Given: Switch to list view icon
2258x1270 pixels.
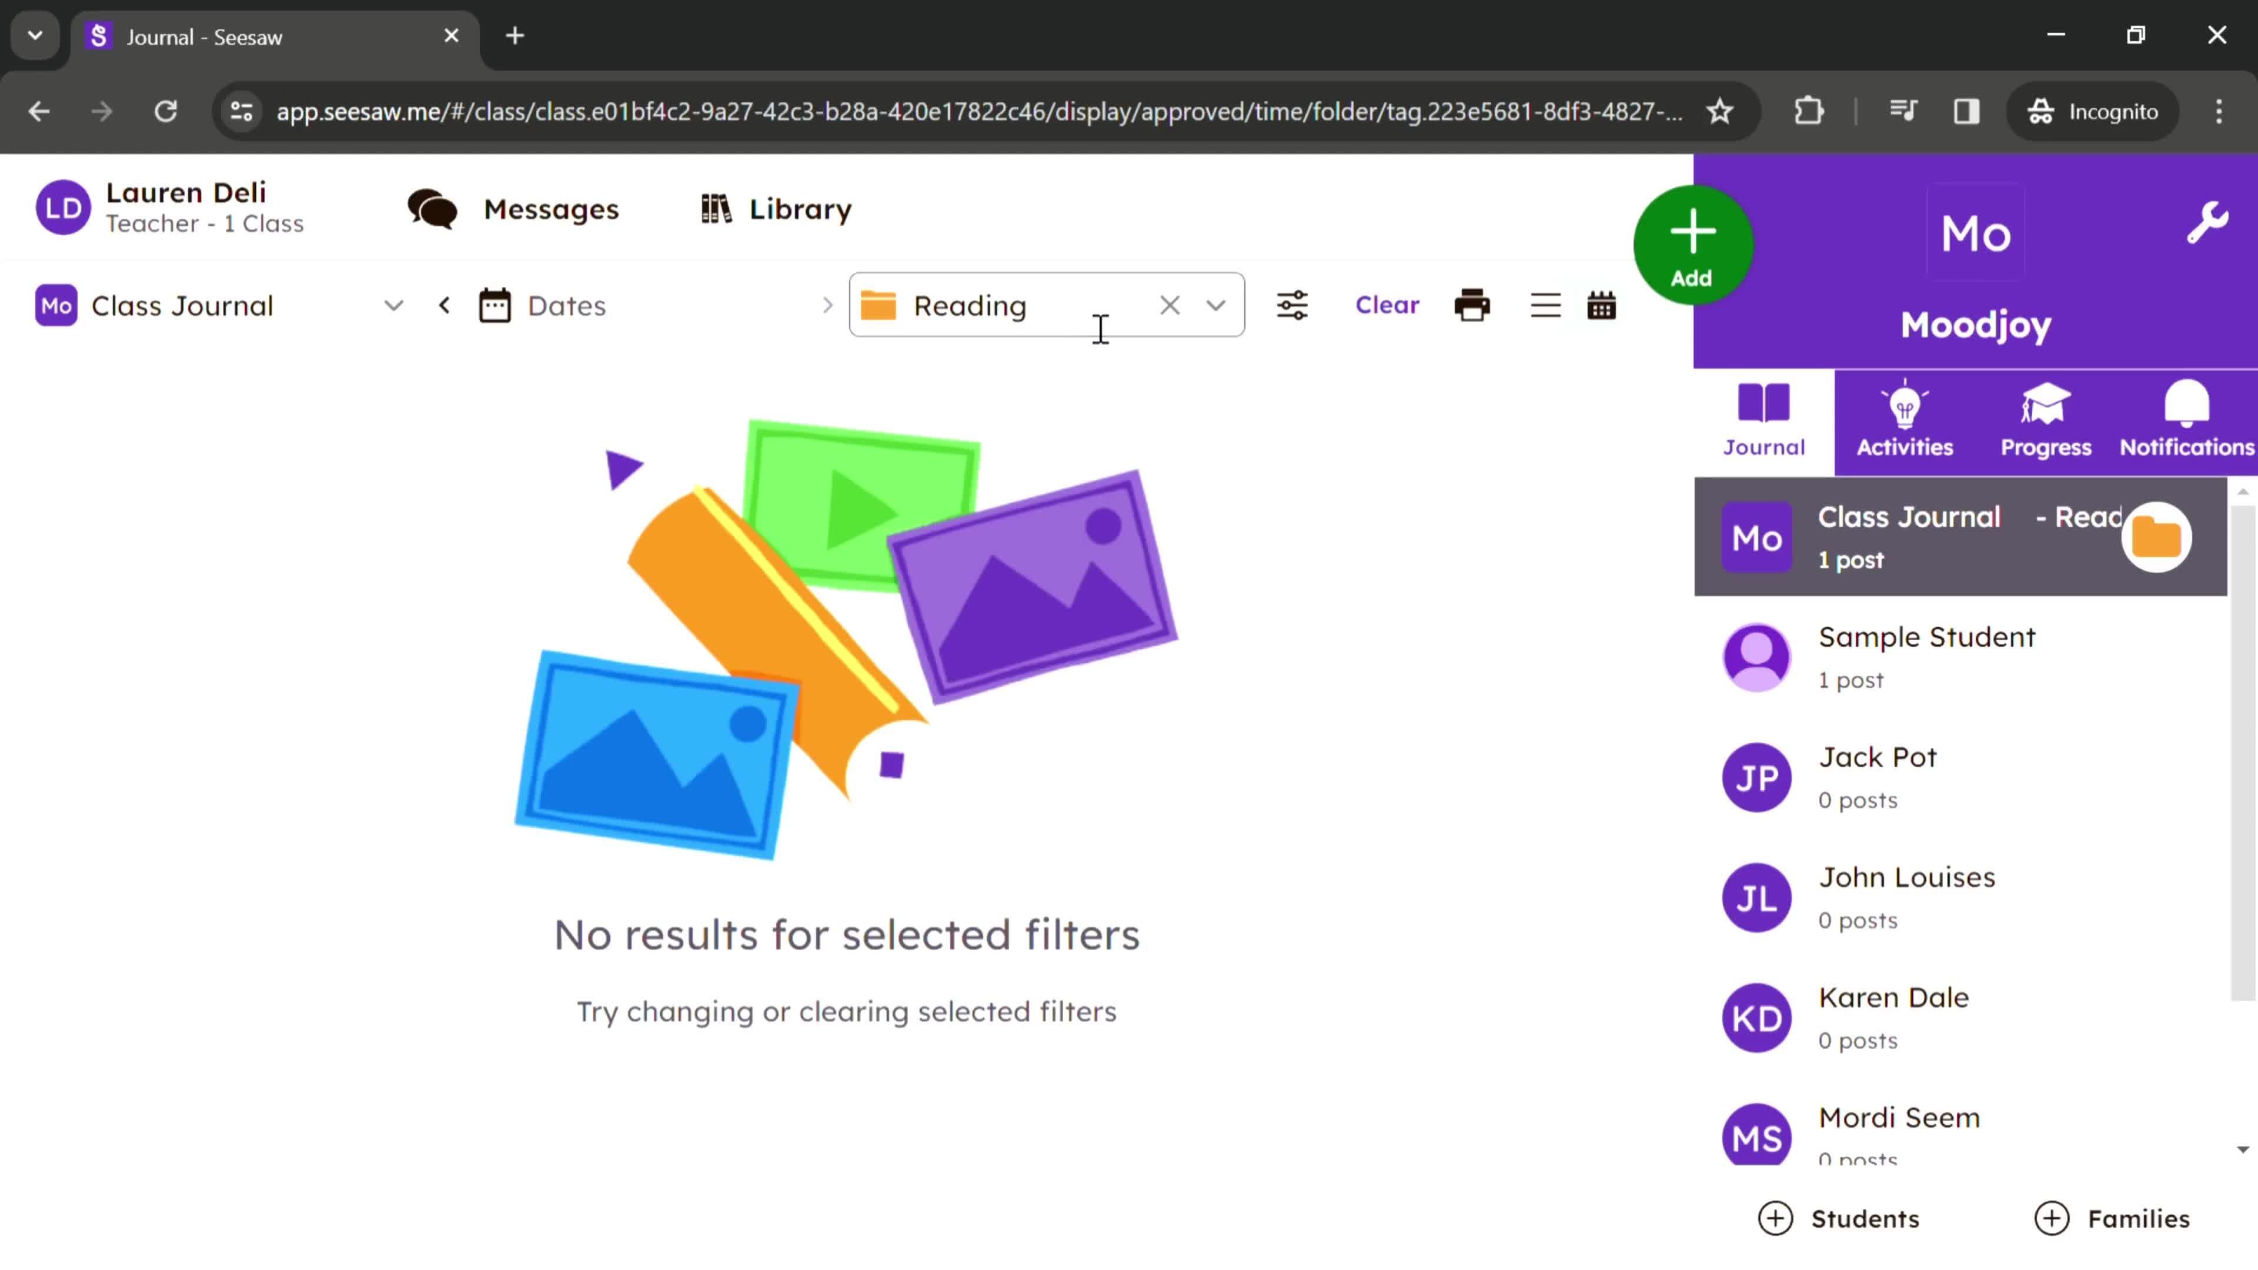Looking at the screenshot, I should coord(1545,306).
